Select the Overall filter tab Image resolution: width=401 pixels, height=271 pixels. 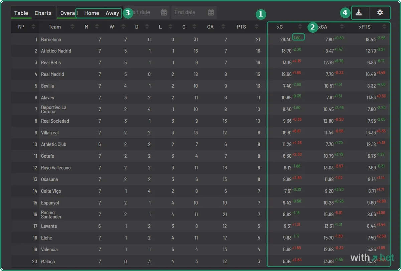tap(69, 13)
